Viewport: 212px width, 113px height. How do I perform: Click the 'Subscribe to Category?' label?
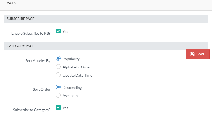click(32, 110)
